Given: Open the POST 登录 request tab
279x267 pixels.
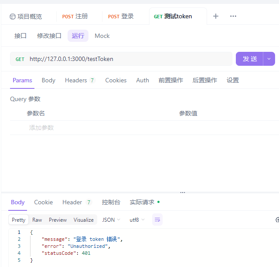Looking at the screenshot, I should [x=121, y=17].
